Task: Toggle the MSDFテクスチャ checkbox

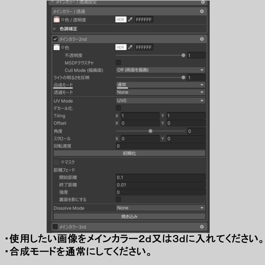Action: pyautogui.click(x=118, y=63)
